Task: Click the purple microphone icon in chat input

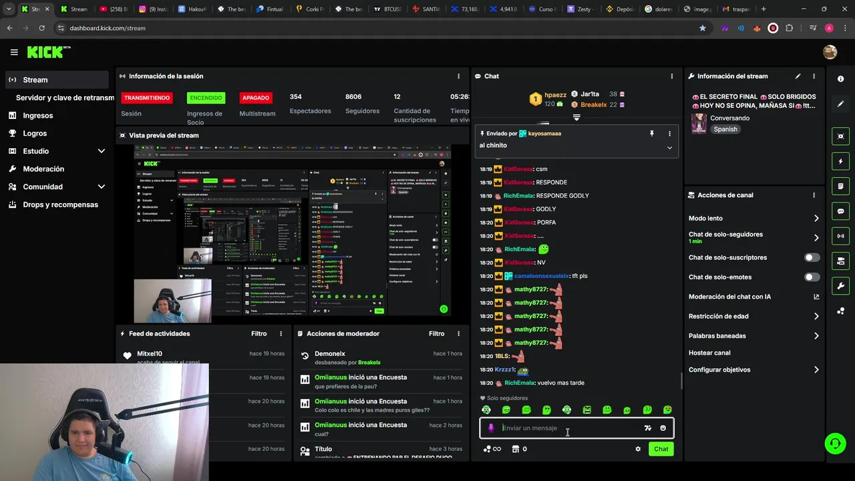Action: [491, 428]
